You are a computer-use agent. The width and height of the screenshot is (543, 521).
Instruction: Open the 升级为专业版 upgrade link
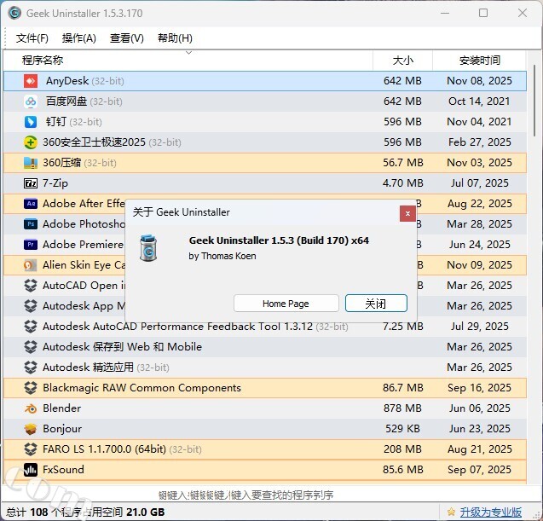tap(490, 512)
